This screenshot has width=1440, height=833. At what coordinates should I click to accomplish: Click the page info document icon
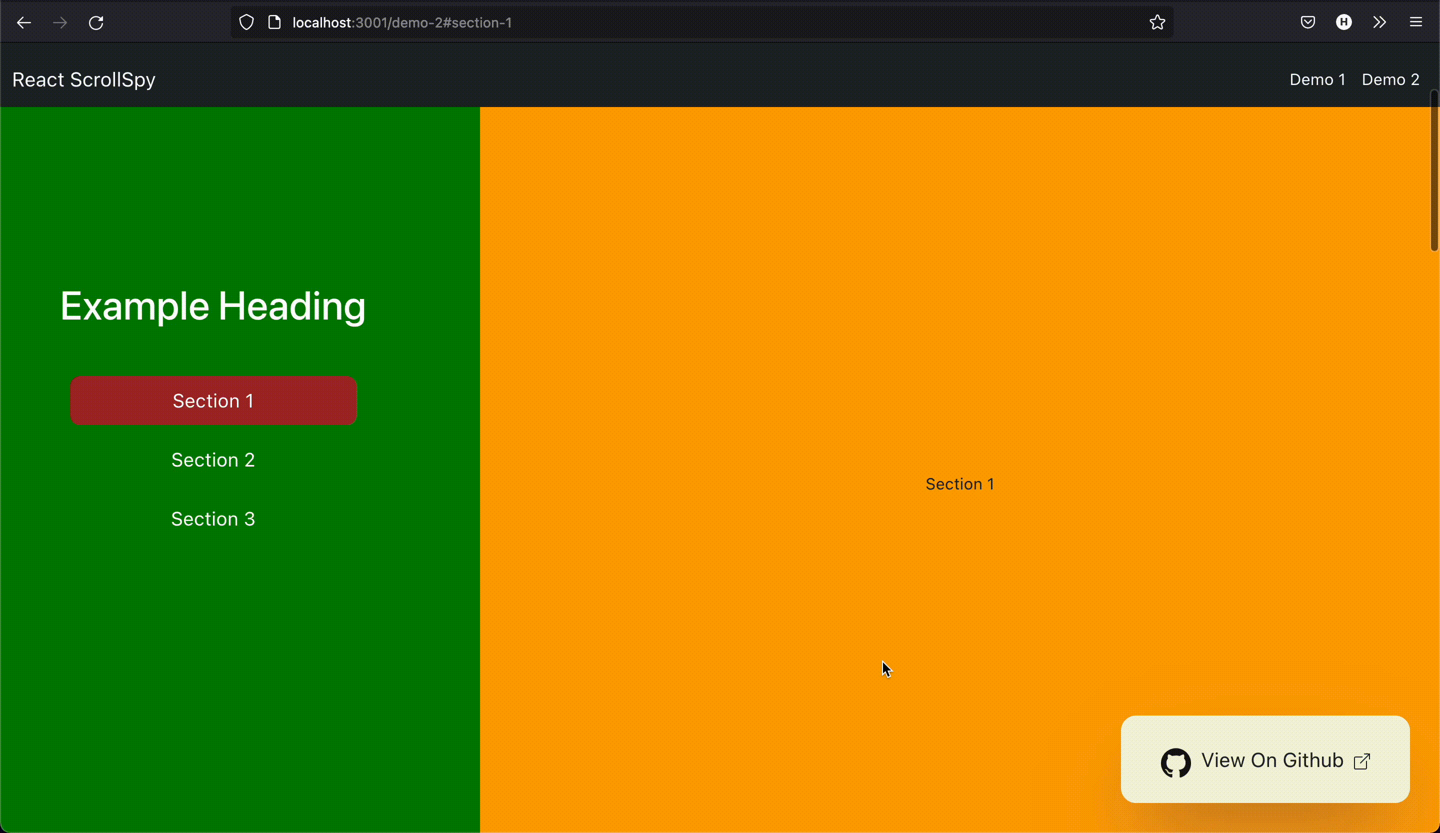pos(274,23)
